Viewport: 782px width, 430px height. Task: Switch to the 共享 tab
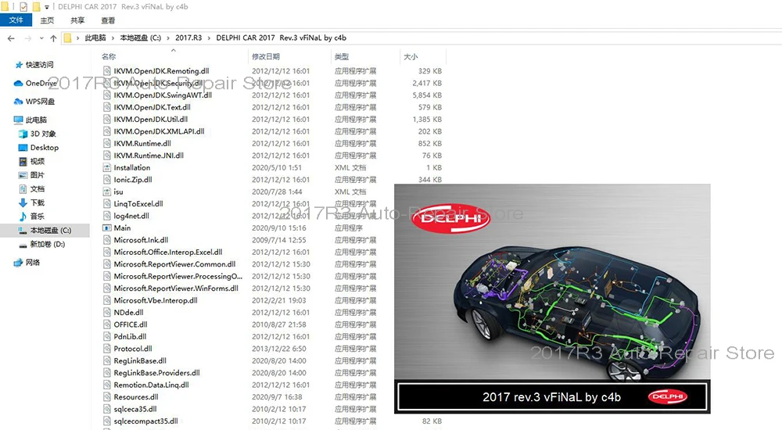click(x=77, y=20)
